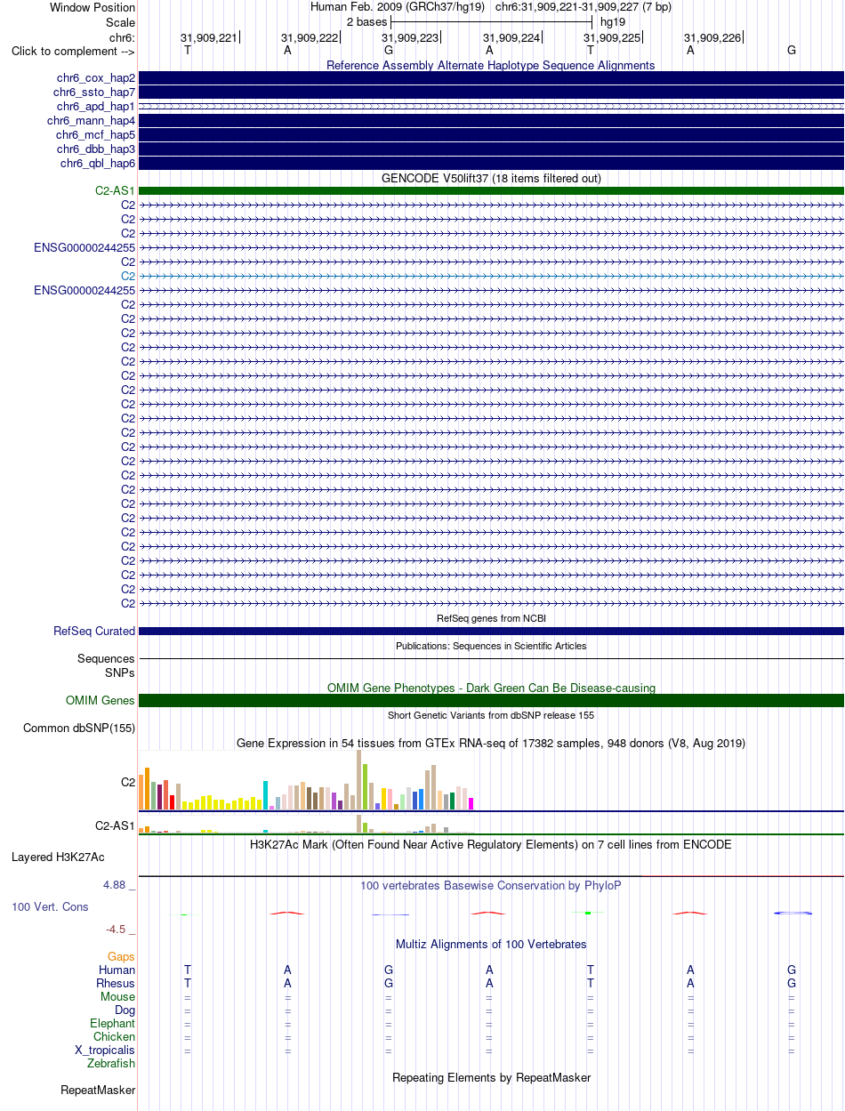The image size is (845, 1111).
Task: Select the green C2-AS1 label in GENCODE track
Action: [116, 190]
